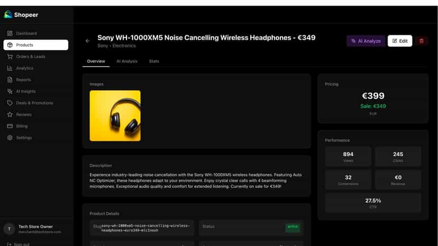This screenshot has height=246, width=438.
Task: Open the Reviews page
Action: (36, 115)
